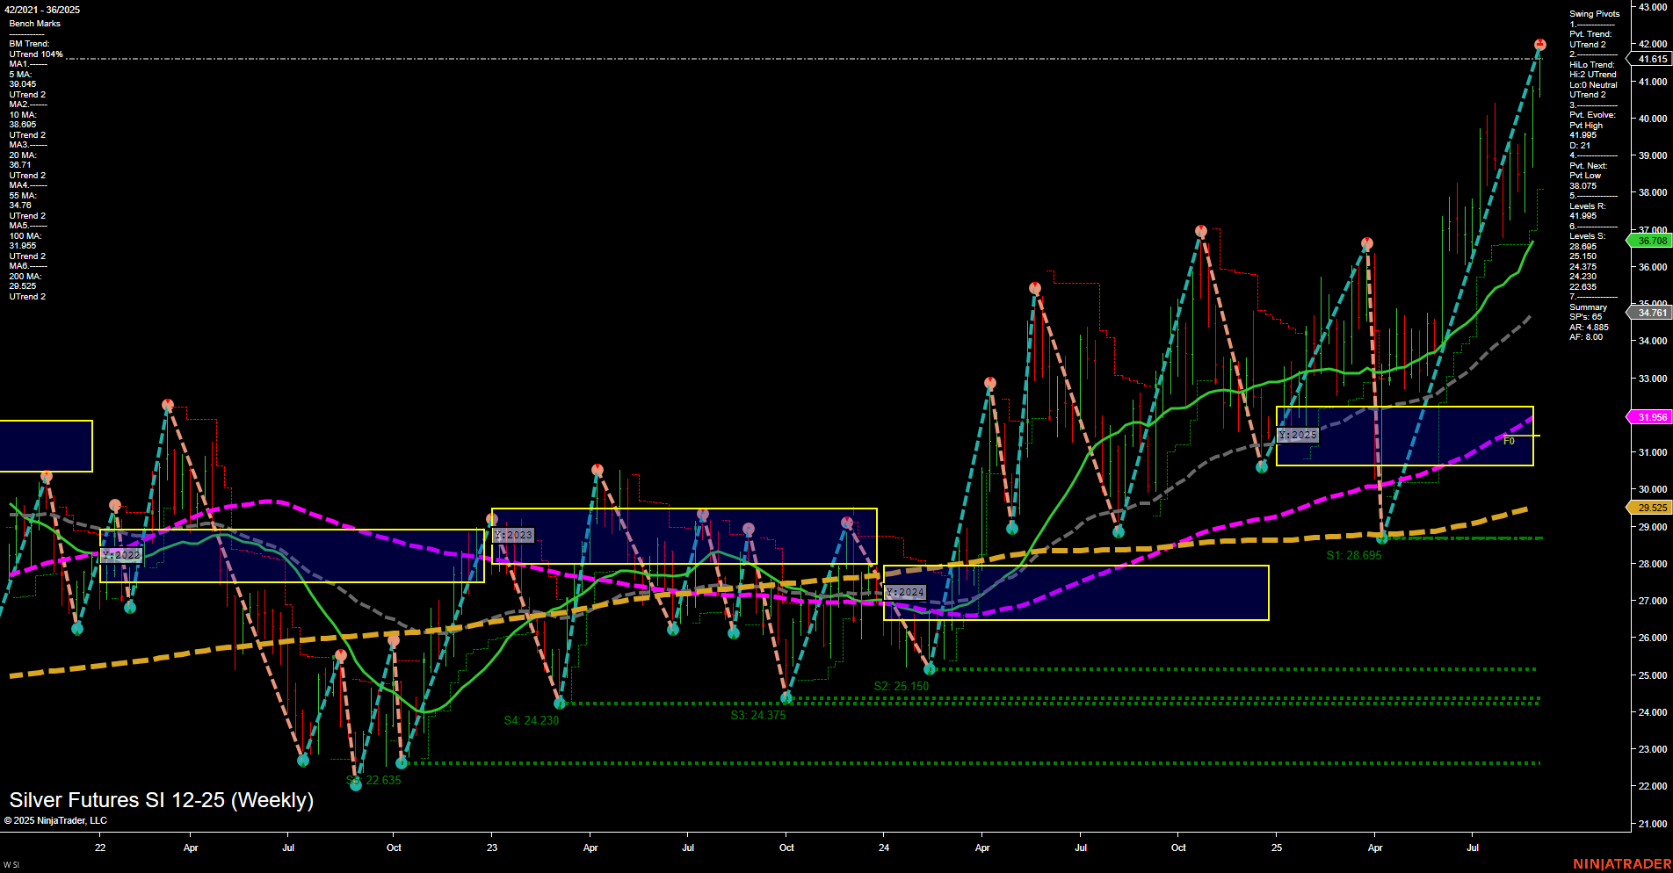
Task: Toggle the Y:2024 zone highlight
Action: coord(905,592)
